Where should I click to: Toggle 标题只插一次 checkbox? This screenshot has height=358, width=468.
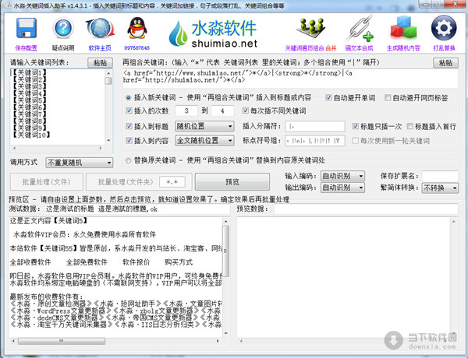coord(355,126)
